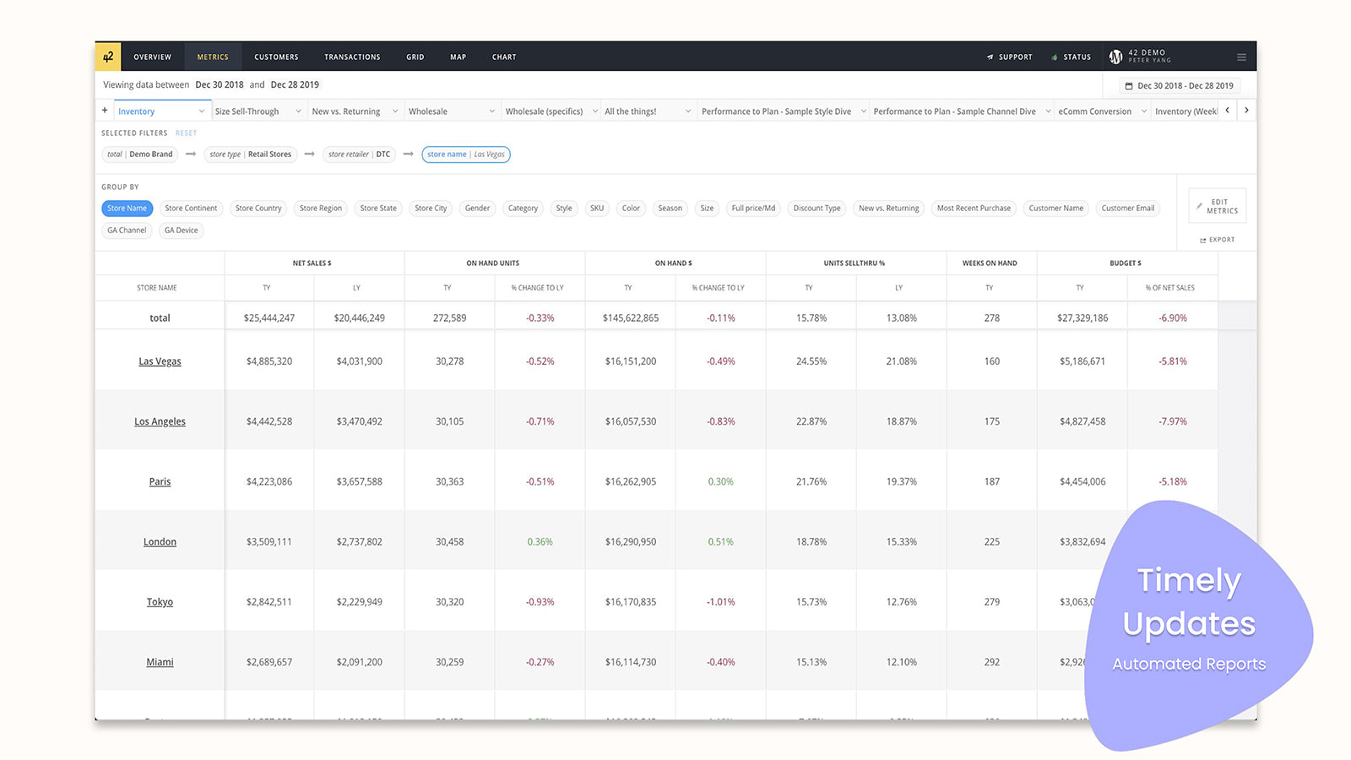Group by Customer Email
The height and width of the screenshot is (760, 1351).
tap(1127, 209)
